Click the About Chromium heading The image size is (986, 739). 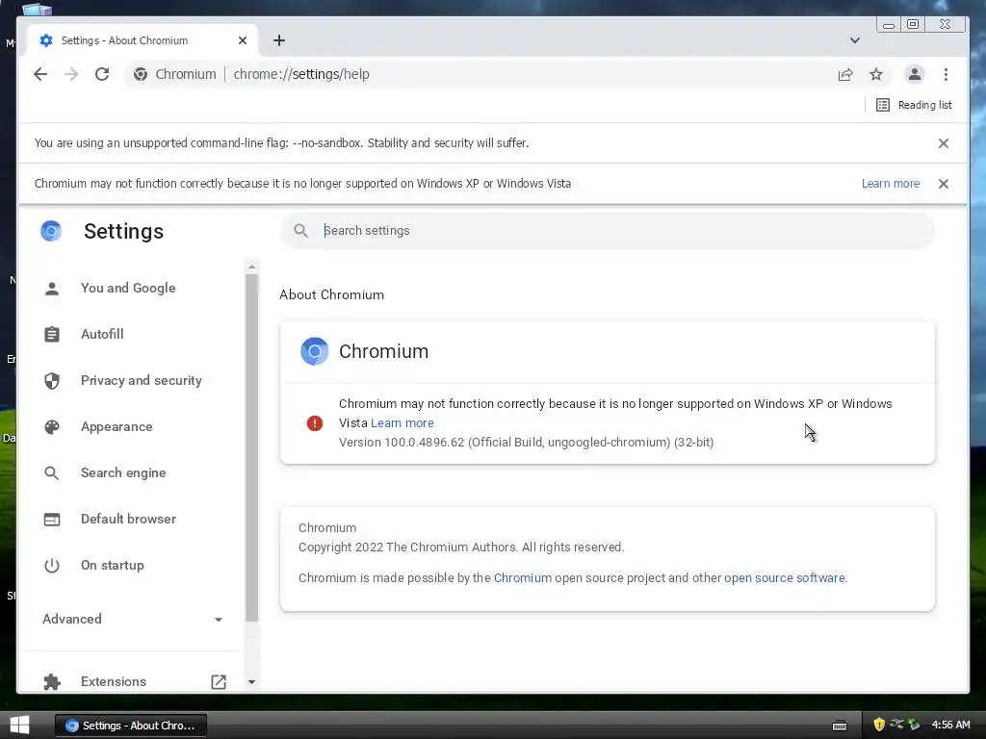(x=331, y=294)
